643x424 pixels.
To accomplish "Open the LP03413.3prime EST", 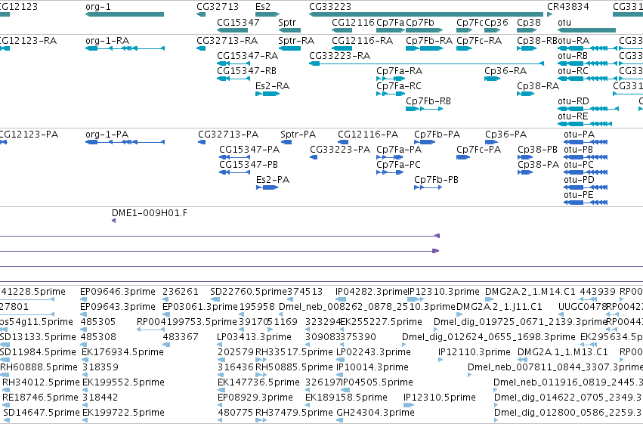I will pyautogui.click(x=221, y=345).
